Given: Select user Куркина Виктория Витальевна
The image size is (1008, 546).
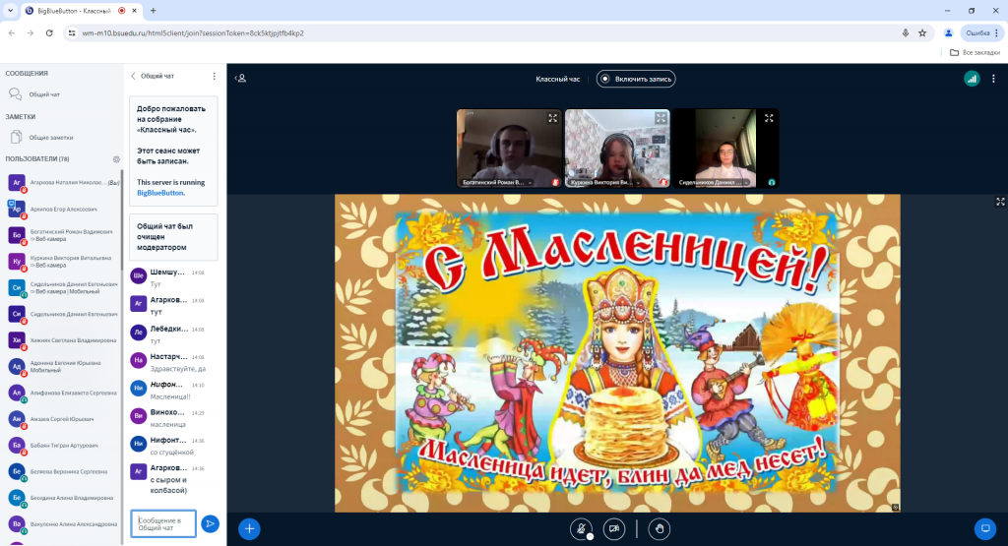Looking at the screenshot, I should click(63, 262).
